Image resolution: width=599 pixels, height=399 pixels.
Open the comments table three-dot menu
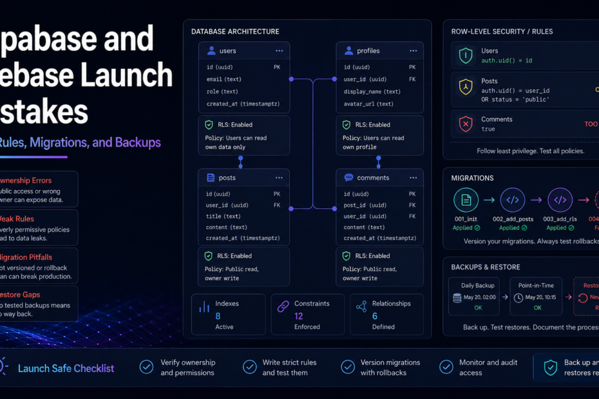point(414,178)
